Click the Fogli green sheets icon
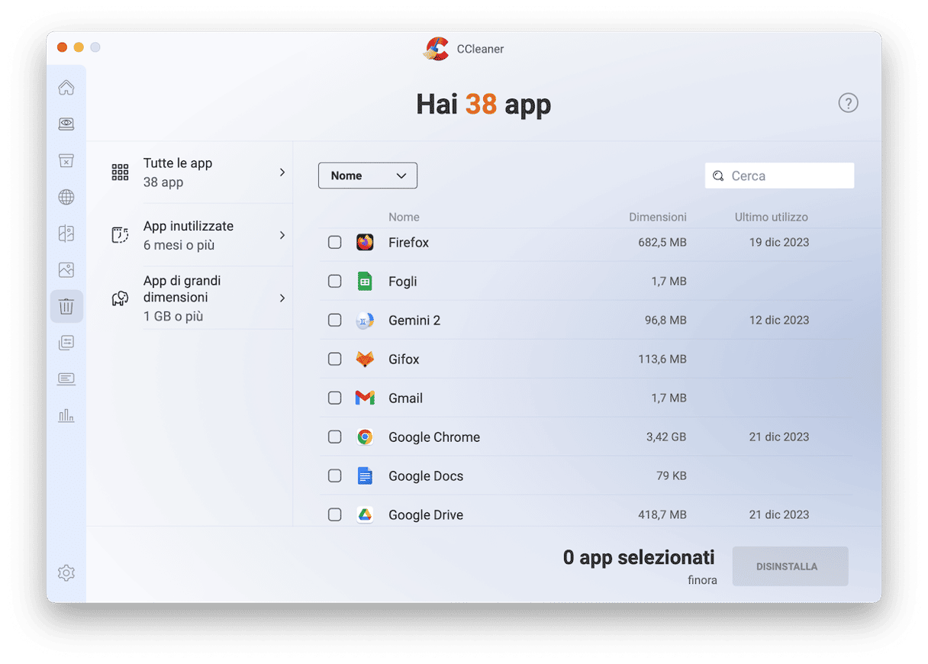The image size is (928, 664). 365,281
